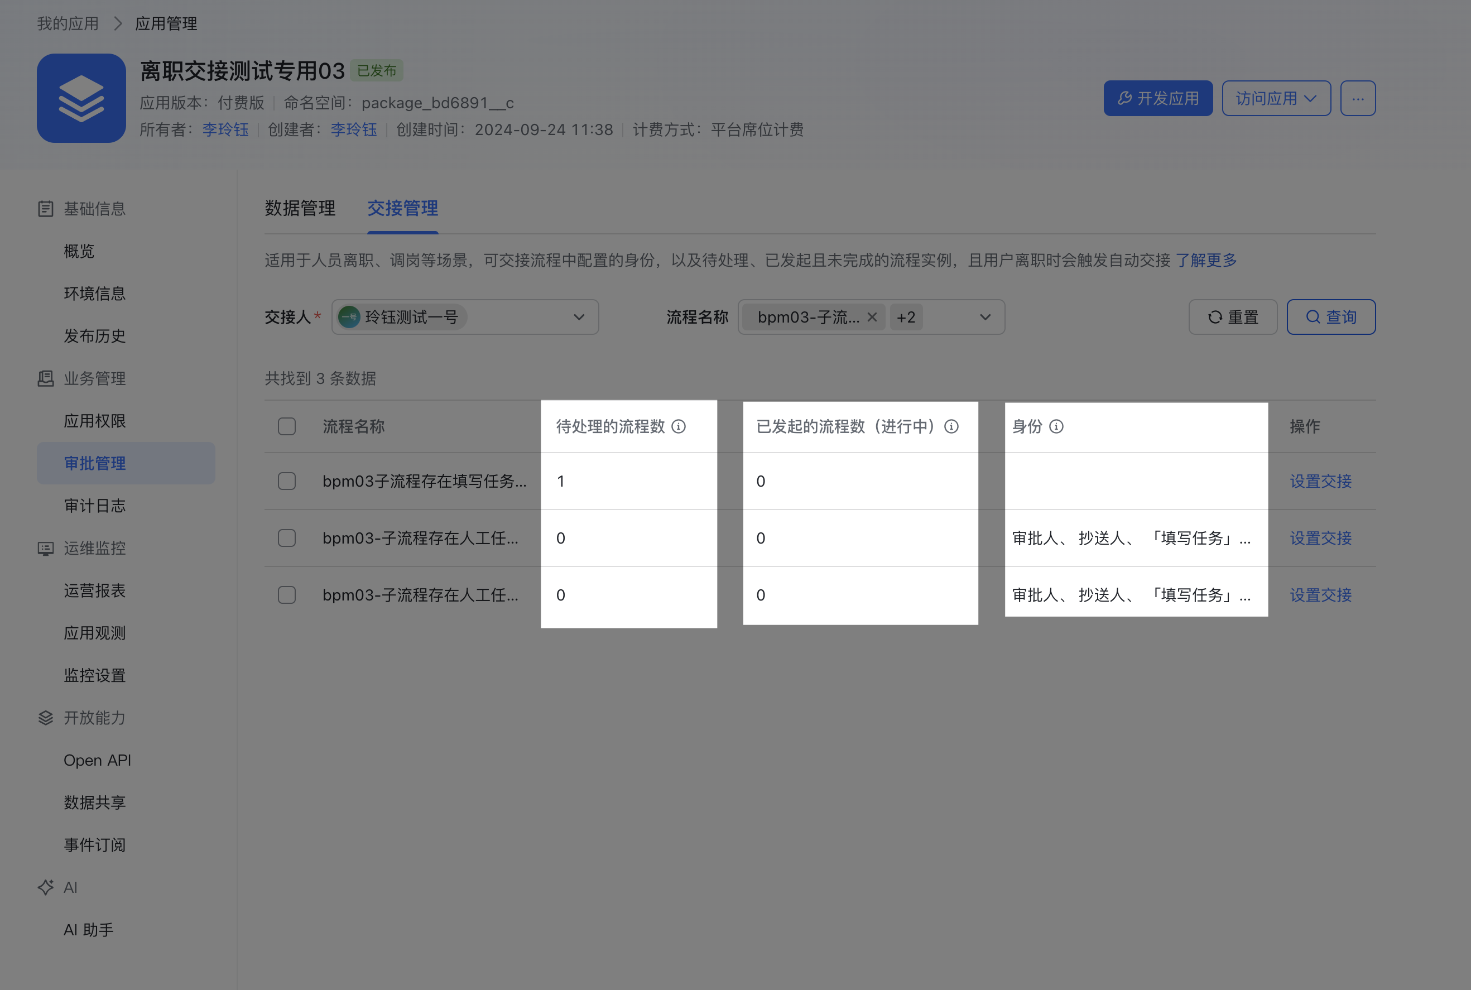The height and width of the screenshot is (990, 1471).
Task: Click the 共找到 3 条数据 result count
Action: 320,379
